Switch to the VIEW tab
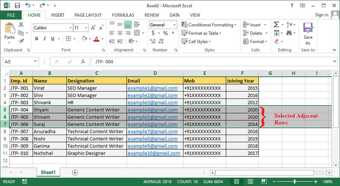The height and width of the screenshot is (186, 340). (195, 15)
